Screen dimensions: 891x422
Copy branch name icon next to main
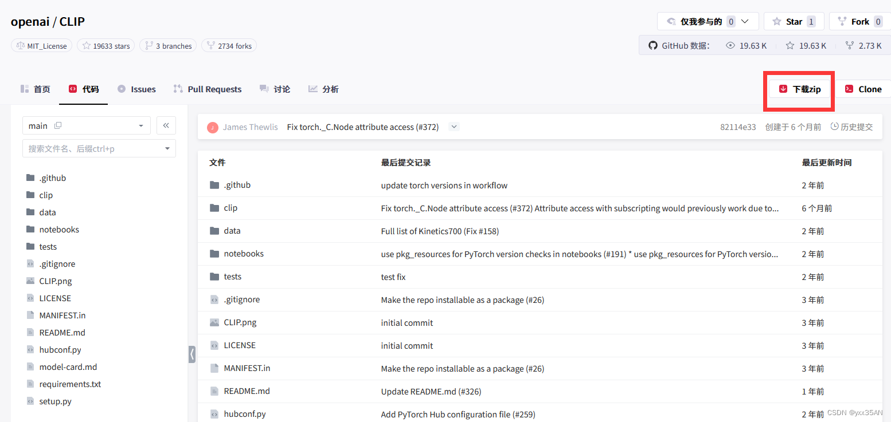coord(57,125)
